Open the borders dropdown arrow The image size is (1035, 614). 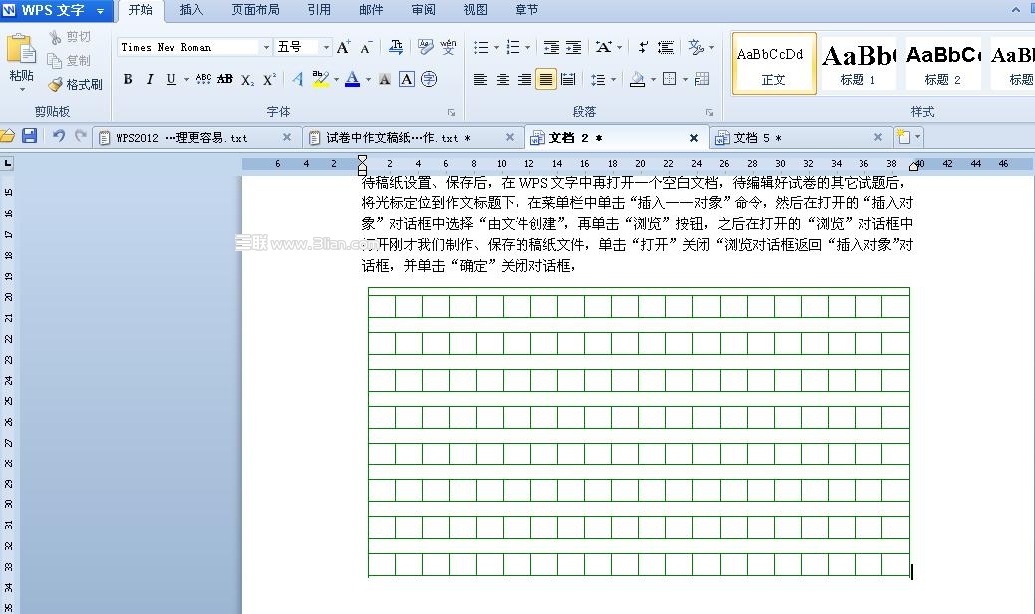(685, 79)
